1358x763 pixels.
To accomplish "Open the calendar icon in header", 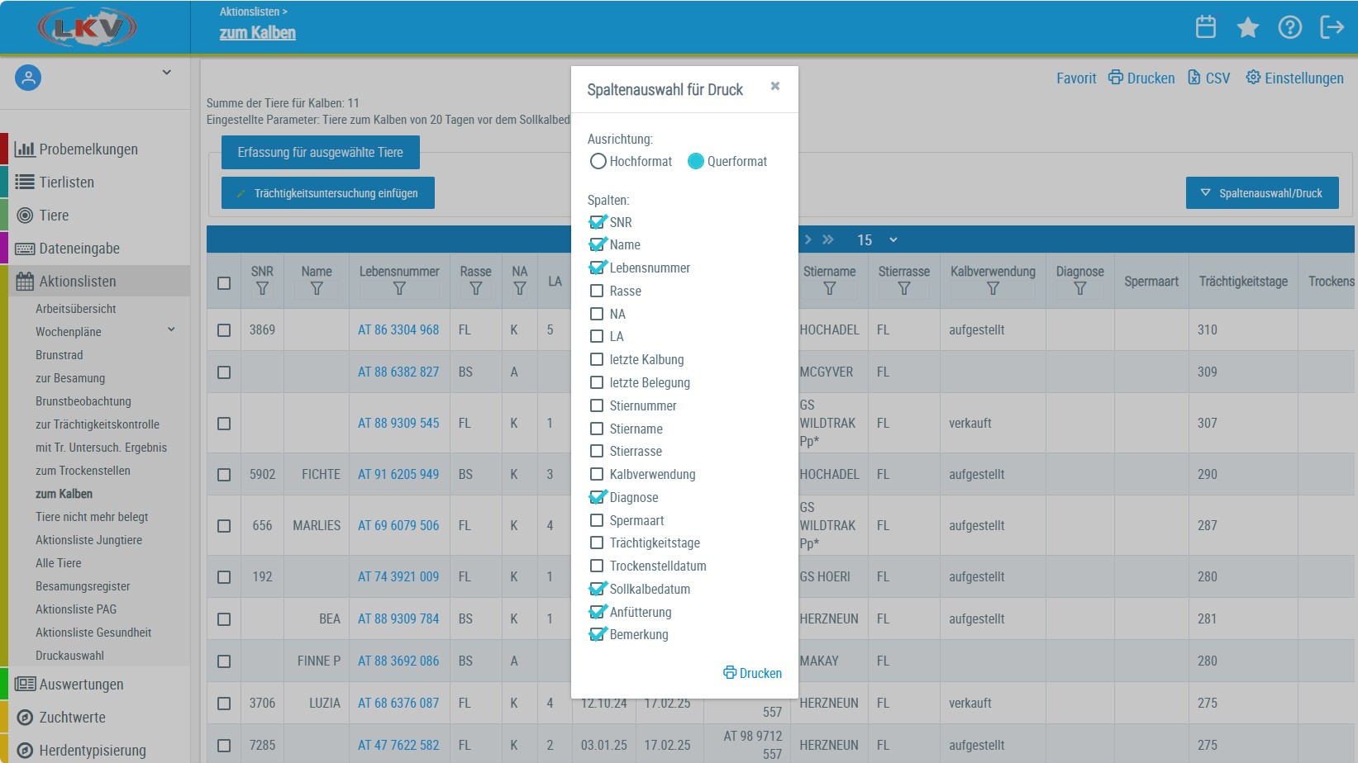I will pos(1205,27).
